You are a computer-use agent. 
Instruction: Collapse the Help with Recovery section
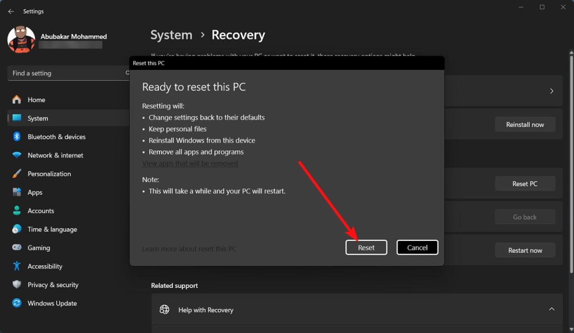pos(551,310)
